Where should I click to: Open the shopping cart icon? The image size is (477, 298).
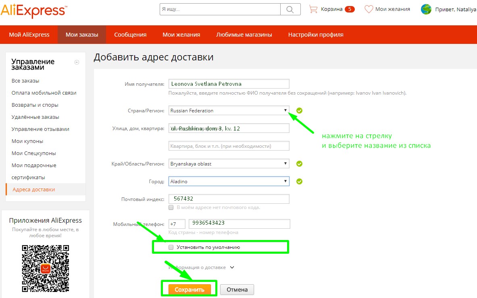click(313, 9)
